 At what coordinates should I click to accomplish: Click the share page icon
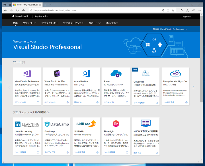194,10
